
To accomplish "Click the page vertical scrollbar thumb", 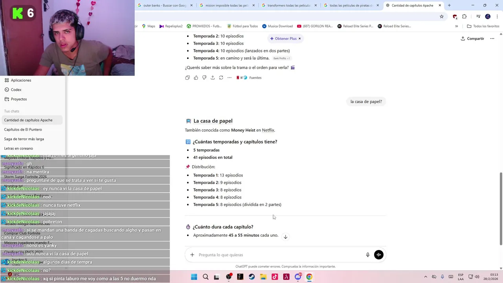I will click(501, 209).
